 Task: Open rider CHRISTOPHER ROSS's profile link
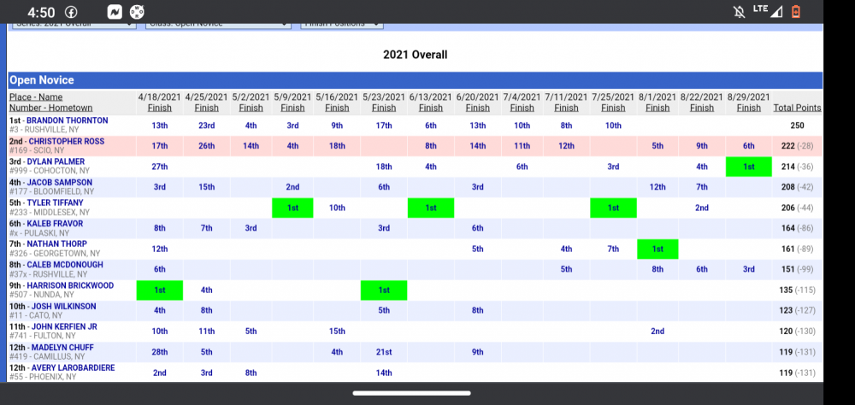point(66,141)
